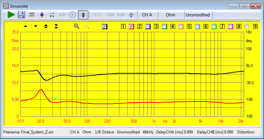Click the zoom in magnifier
This screenshot has width=264, height=139.
point(77,26)
